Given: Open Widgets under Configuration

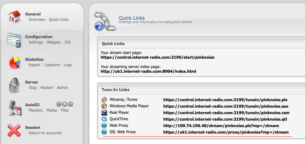Looking at the screenshot, I should (x=54, y=42).
